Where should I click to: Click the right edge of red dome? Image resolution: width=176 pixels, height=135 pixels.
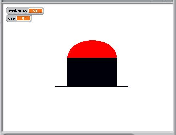click(x=116, y=56)
